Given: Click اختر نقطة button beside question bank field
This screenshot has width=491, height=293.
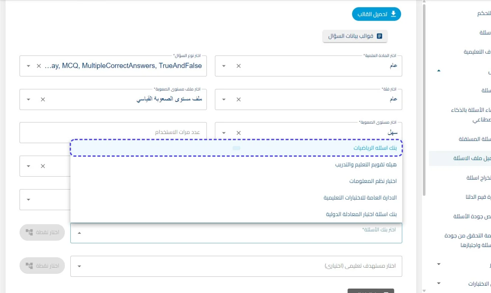Looking at the screenshot, I should click(42, 232).
